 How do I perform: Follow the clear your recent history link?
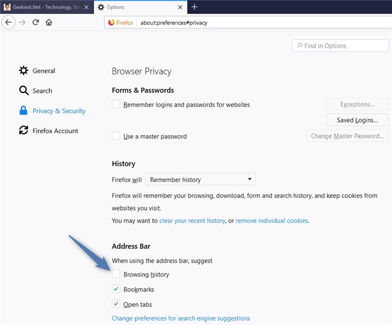click(192, 221)
